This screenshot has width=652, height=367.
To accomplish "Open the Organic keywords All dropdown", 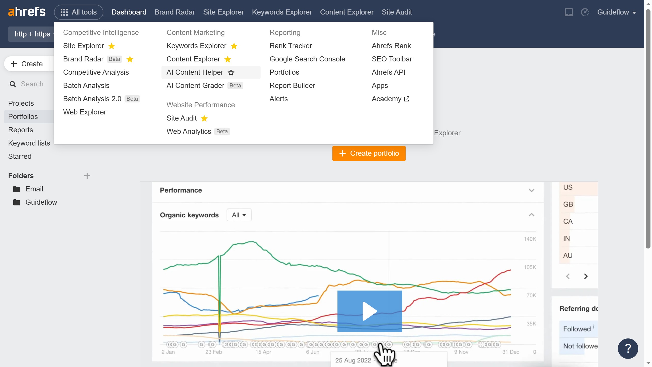I will (239, 215).
